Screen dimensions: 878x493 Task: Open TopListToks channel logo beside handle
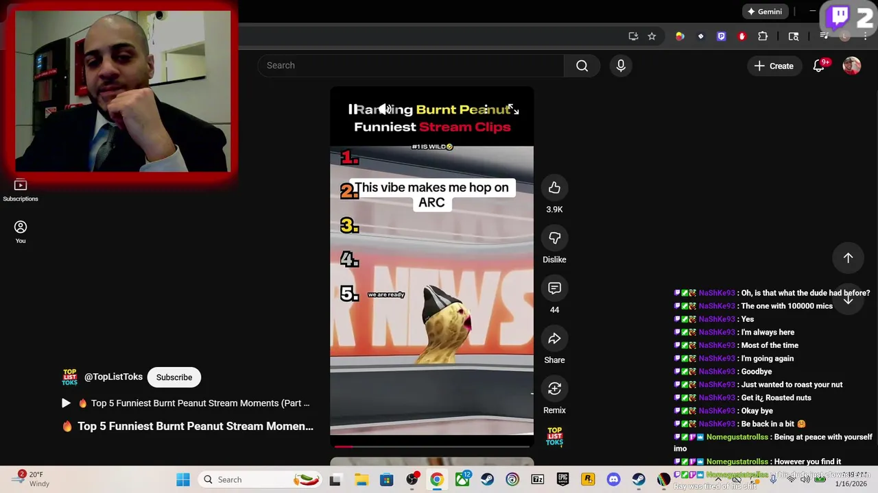(70, 377)
